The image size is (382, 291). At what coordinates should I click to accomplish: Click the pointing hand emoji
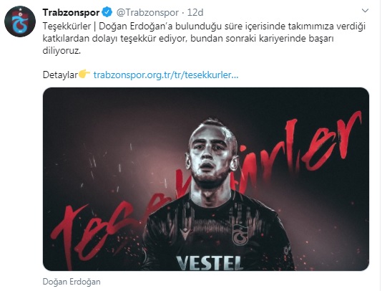[84, 74]
